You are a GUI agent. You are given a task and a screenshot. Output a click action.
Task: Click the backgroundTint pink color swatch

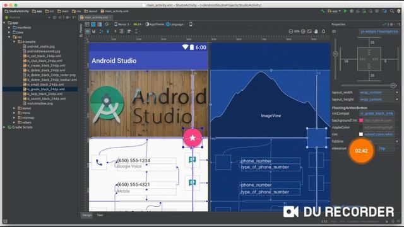click(361, 120)
